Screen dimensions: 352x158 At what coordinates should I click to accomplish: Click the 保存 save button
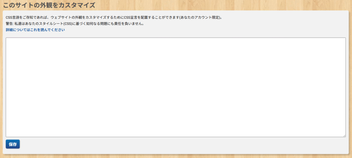13,144
